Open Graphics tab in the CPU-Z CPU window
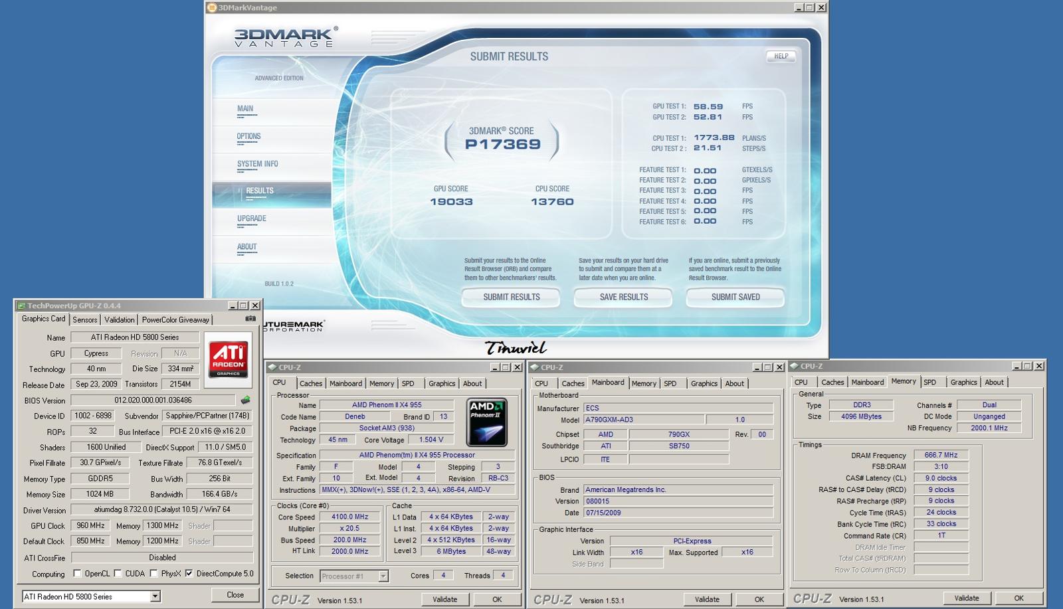This screenshot has height=609, width=1063. tap(442, 383)
